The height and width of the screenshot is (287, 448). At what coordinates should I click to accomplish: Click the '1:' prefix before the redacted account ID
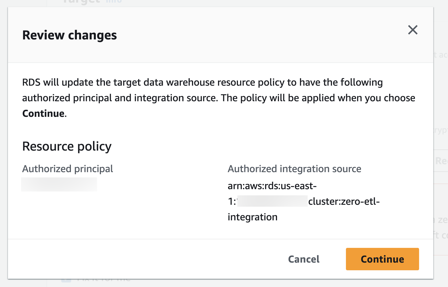[232, 201]
